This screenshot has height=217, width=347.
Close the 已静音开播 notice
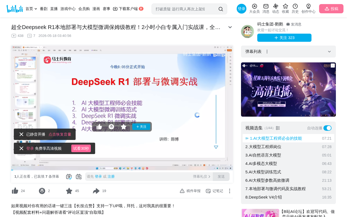click(21, 134)
